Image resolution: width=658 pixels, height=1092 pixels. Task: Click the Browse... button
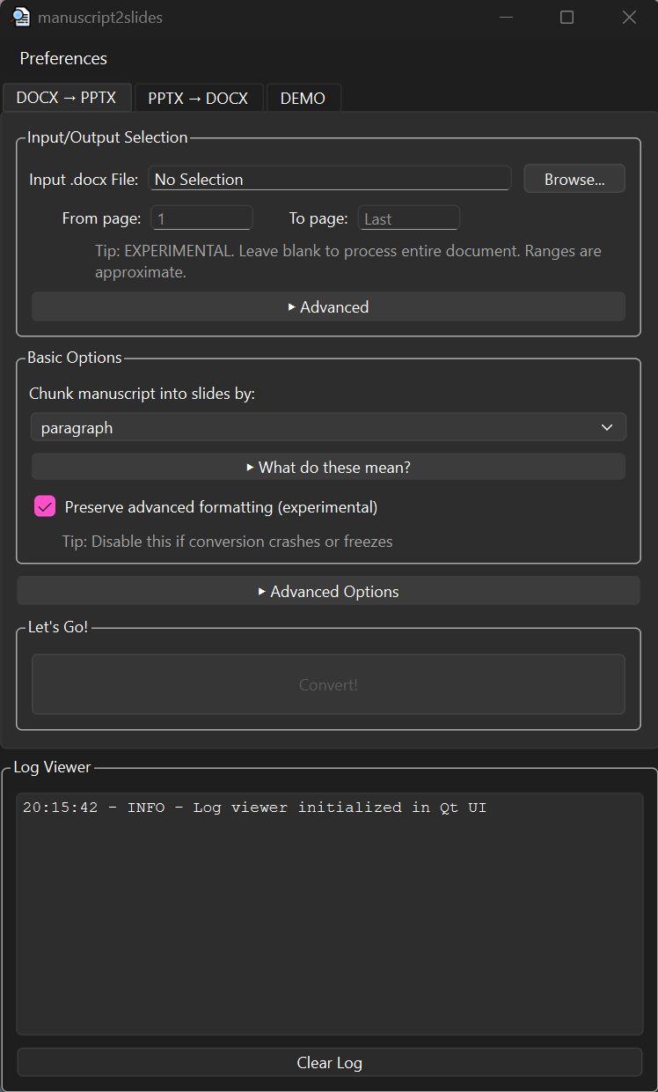point(574,179)
